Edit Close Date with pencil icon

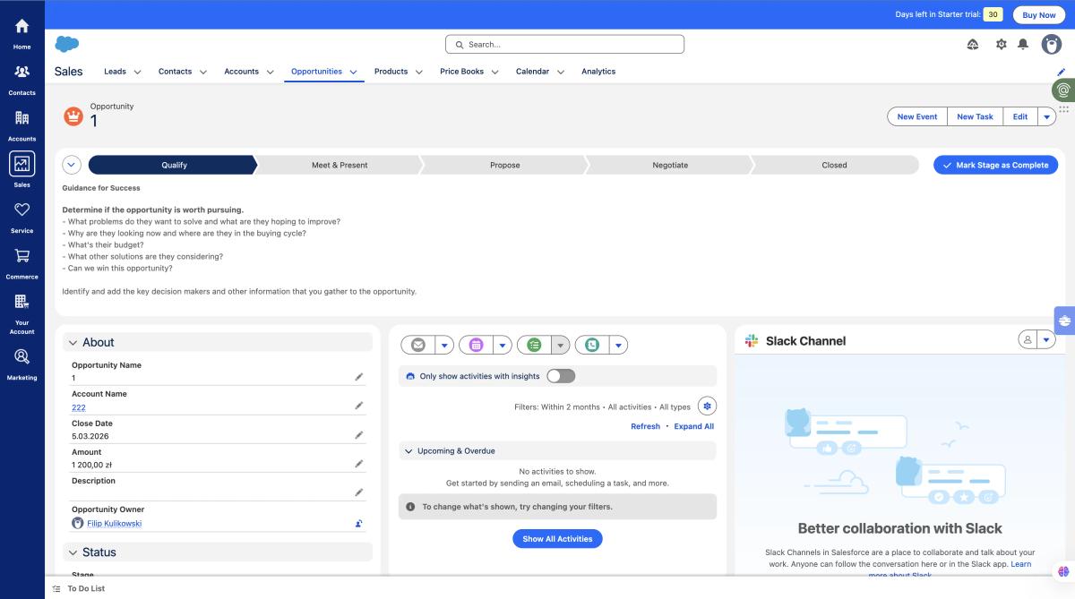tap(359, 435)
